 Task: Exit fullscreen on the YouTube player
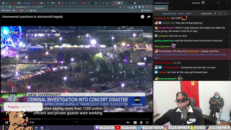coord(147,122)
